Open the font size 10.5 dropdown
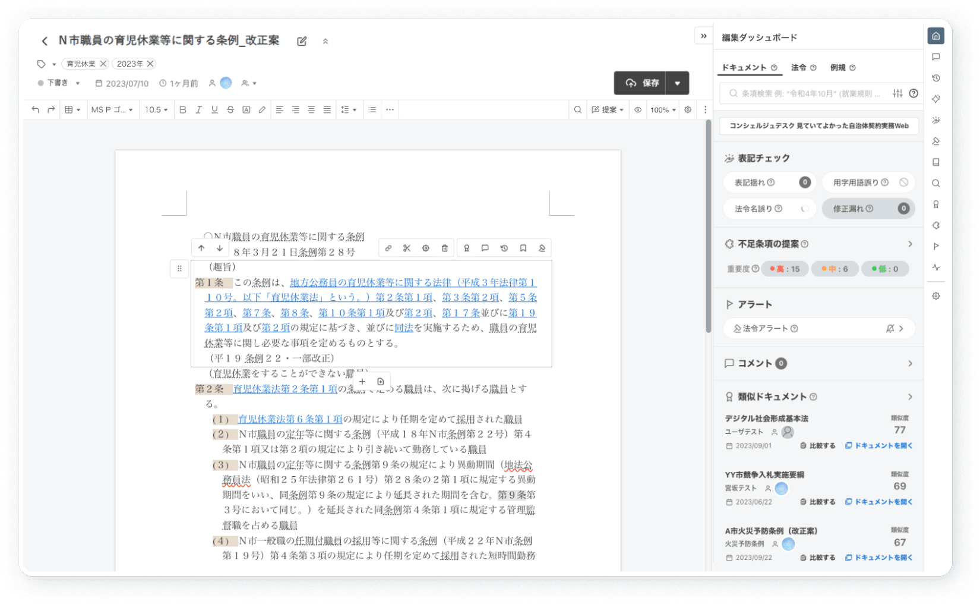This screenshot has height=604, width=980. tap(156, 109)
